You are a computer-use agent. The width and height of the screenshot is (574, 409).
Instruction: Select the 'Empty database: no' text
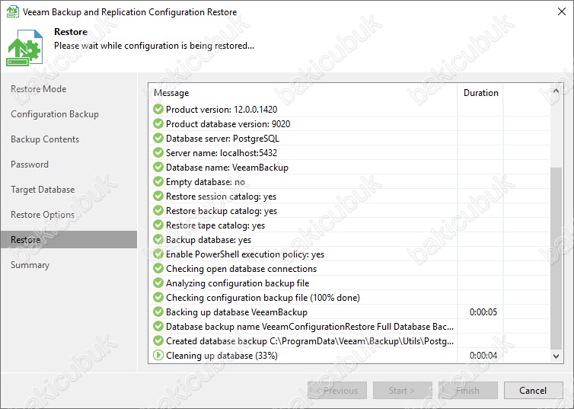point(206,182)
